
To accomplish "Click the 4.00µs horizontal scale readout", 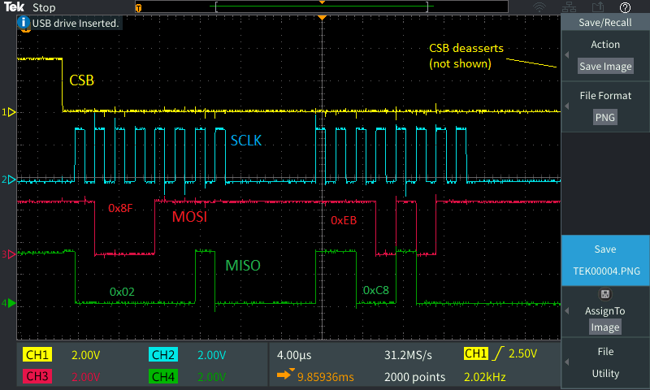I will click(294, 355).
